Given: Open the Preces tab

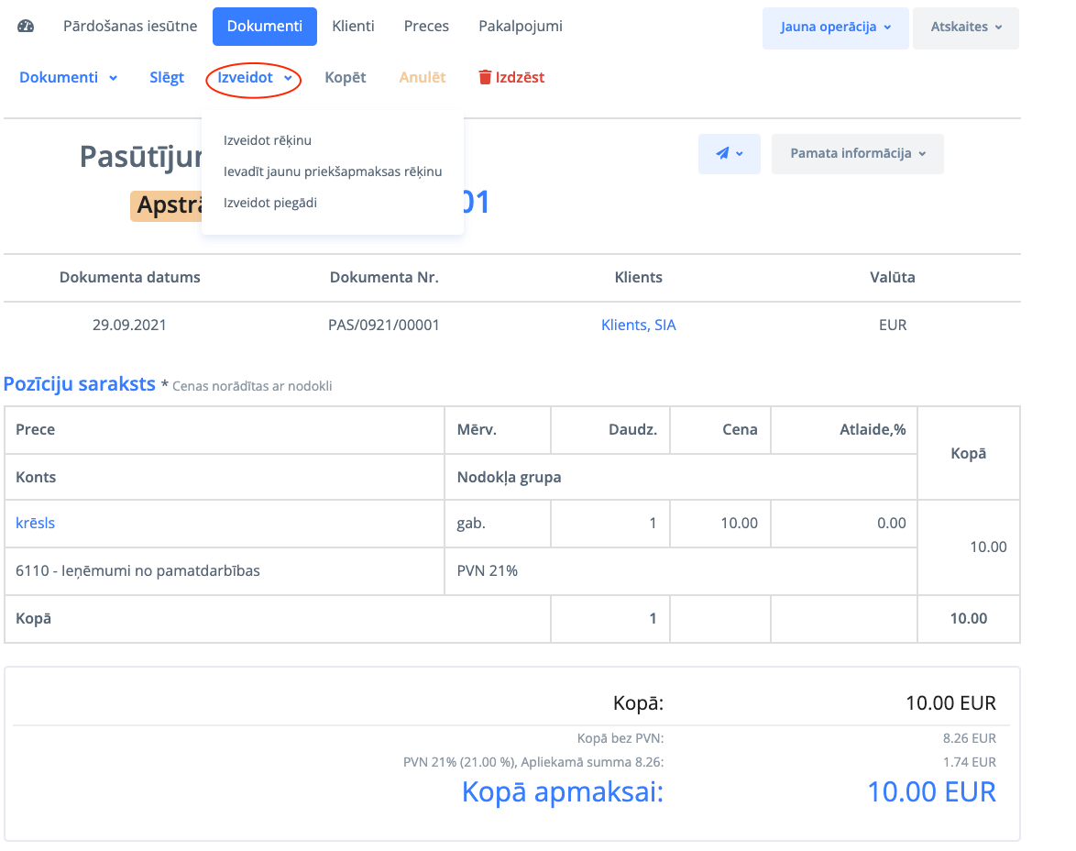Looking at the screenshot, I should click(x=426, y=27).
